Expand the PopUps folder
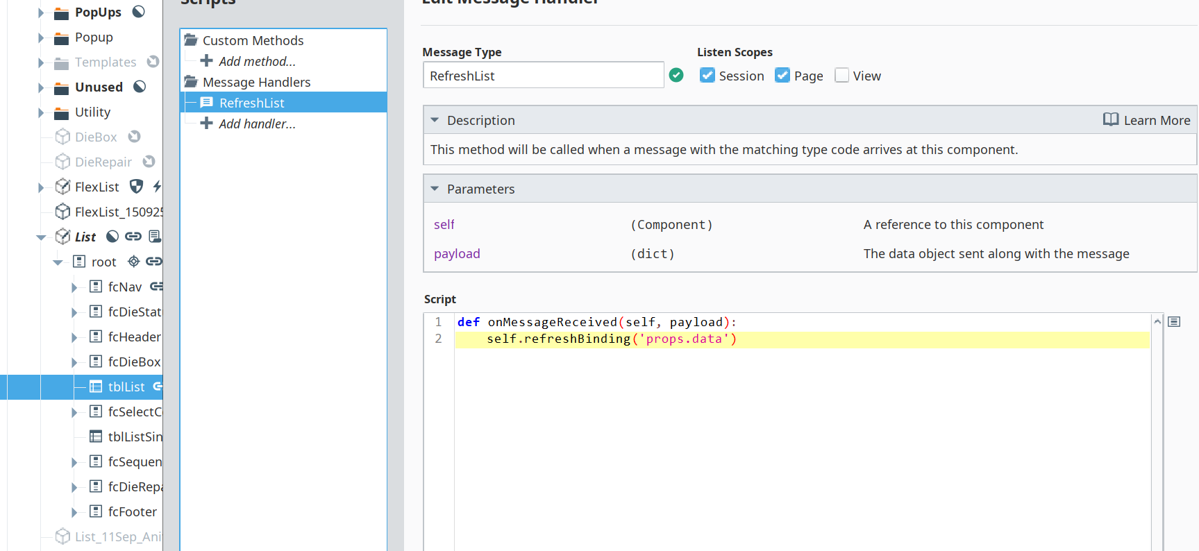 click(x=41, y=12)
